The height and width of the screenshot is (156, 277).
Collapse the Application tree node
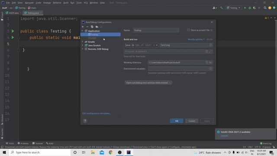(x=82, y=31)
